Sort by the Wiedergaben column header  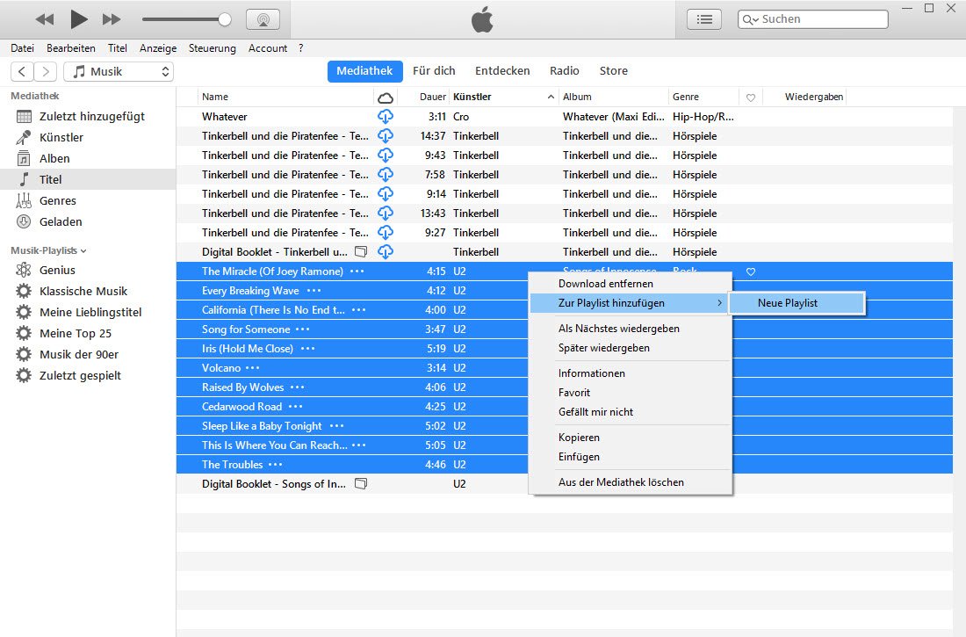coord(804,97)
